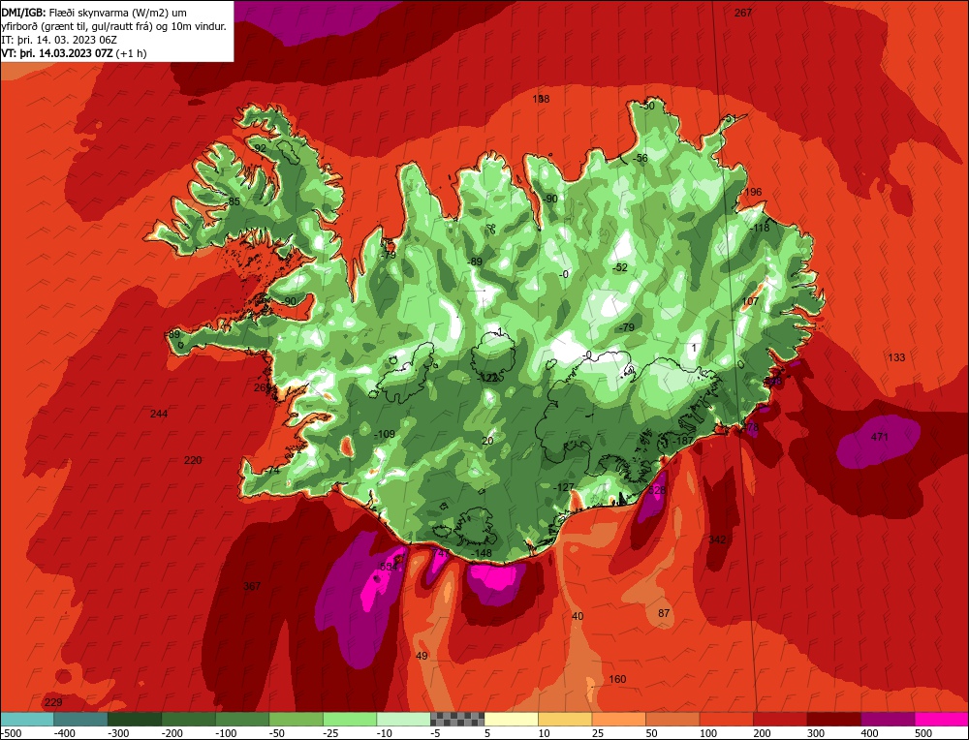
Task: Click the '-127' value in southern Iceland
Action: pyautogui.click(x=564, y=487)
